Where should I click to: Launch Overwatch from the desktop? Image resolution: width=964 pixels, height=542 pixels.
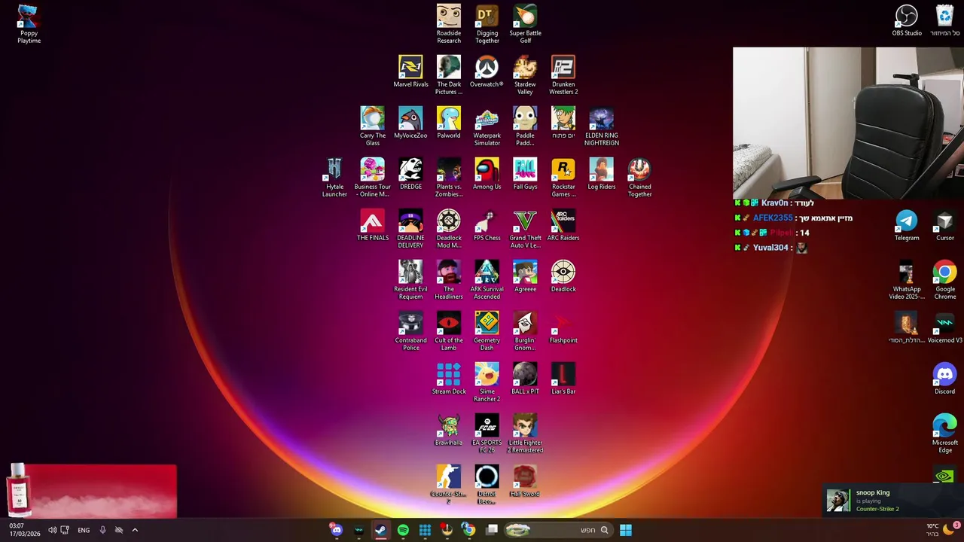(487, 72)
